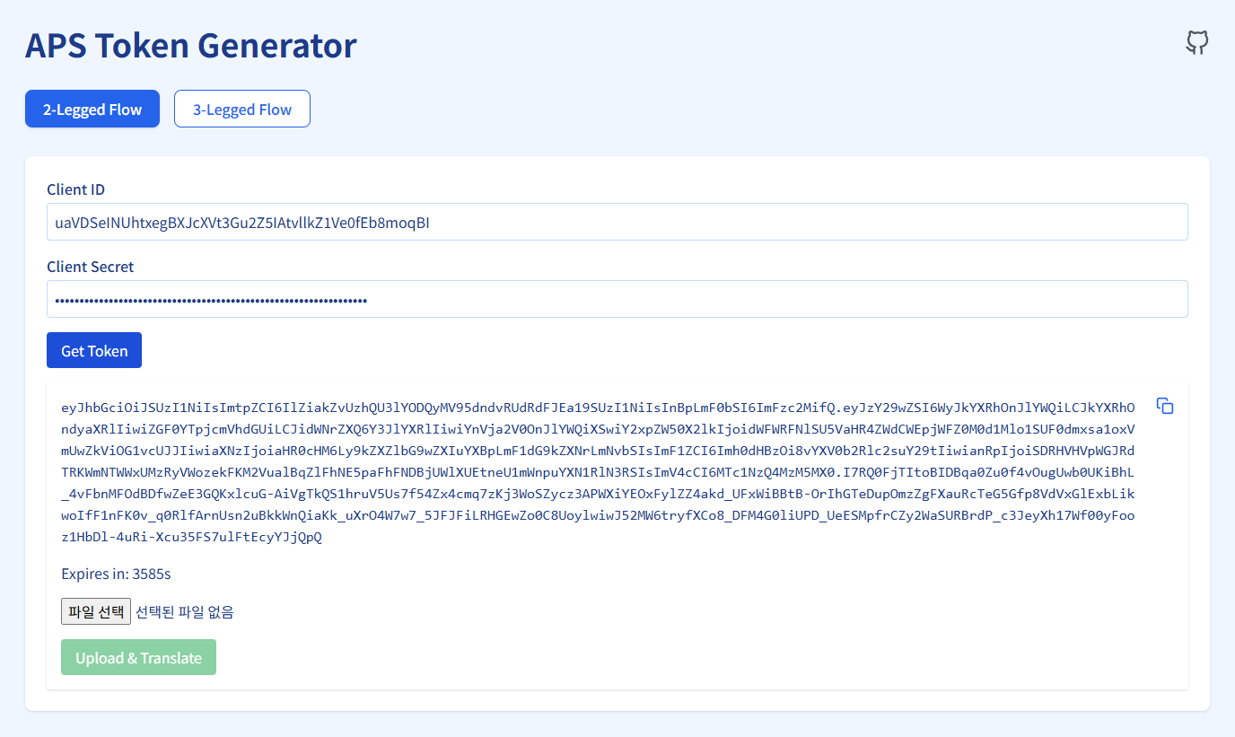Switch to the 2-Legged Flow tab
Image resolution: width=1235 pixels, height=737 pixels.
92,109
